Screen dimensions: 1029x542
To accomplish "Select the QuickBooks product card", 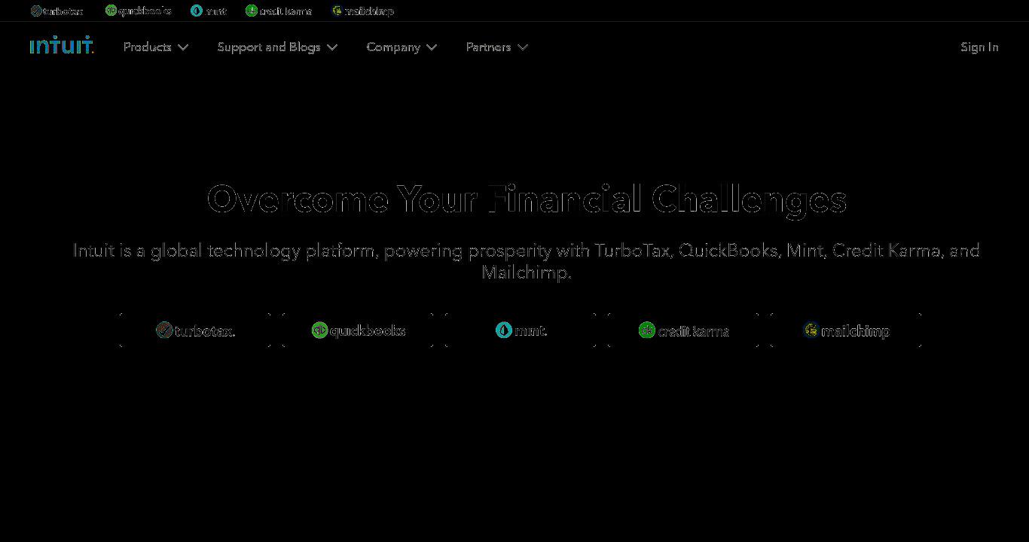I will [358, 330].
